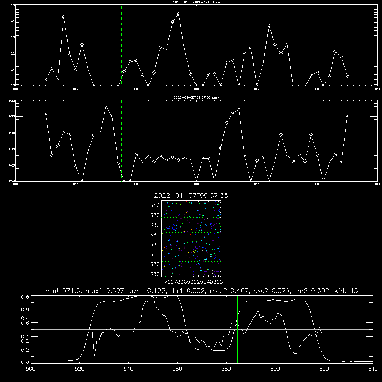Click the 520 label on image y-axis

(155, 264)
